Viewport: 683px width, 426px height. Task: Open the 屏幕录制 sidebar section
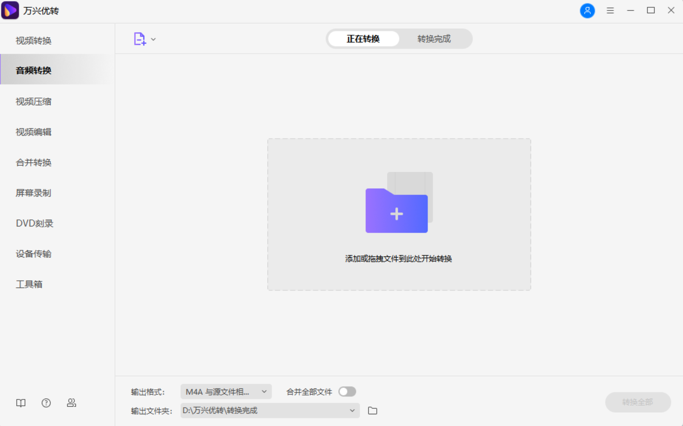pyautogui.click(x=33, y=193)
